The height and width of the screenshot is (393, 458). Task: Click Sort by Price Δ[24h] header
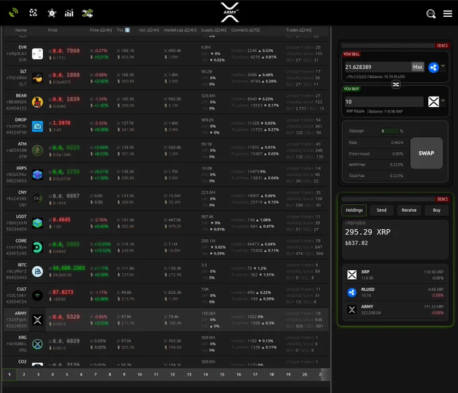(100, 30)
